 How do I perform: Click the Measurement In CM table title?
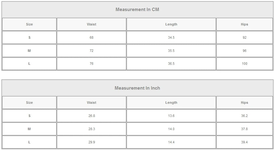tap(137, 10)
